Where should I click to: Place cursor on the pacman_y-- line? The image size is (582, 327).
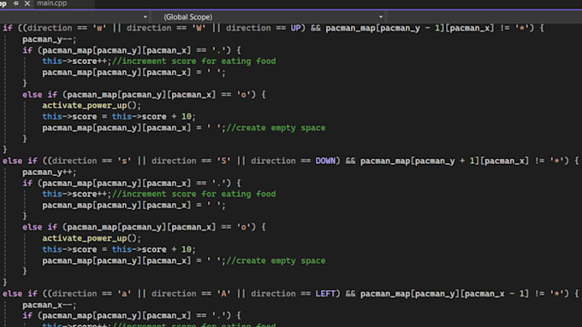point(49,39)
